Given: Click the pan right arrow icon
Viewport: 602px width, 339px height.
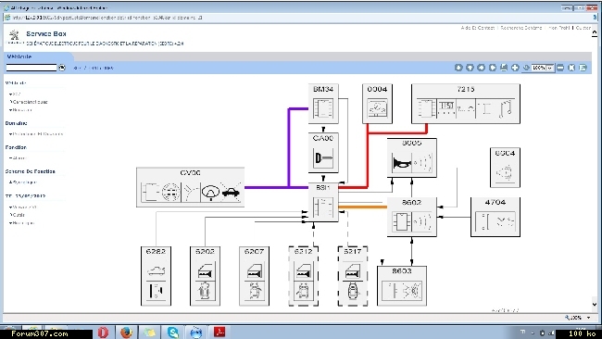Looking at the screenshot, I should 493,68.
